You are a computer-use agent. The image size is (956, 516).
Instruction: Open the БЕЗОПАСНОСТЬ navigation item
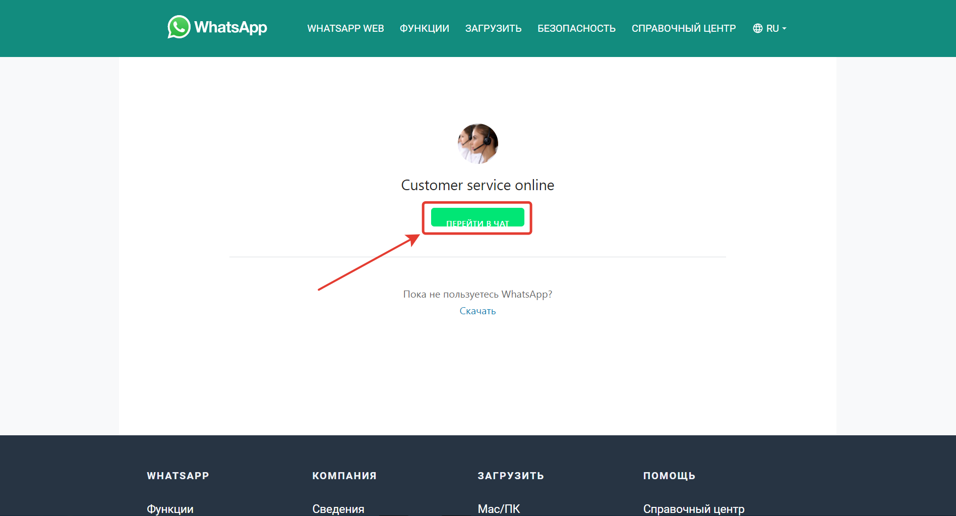576,28
